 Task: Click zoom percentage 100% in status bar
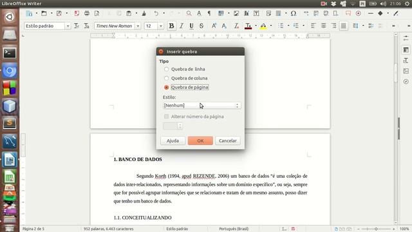point(404,229)
